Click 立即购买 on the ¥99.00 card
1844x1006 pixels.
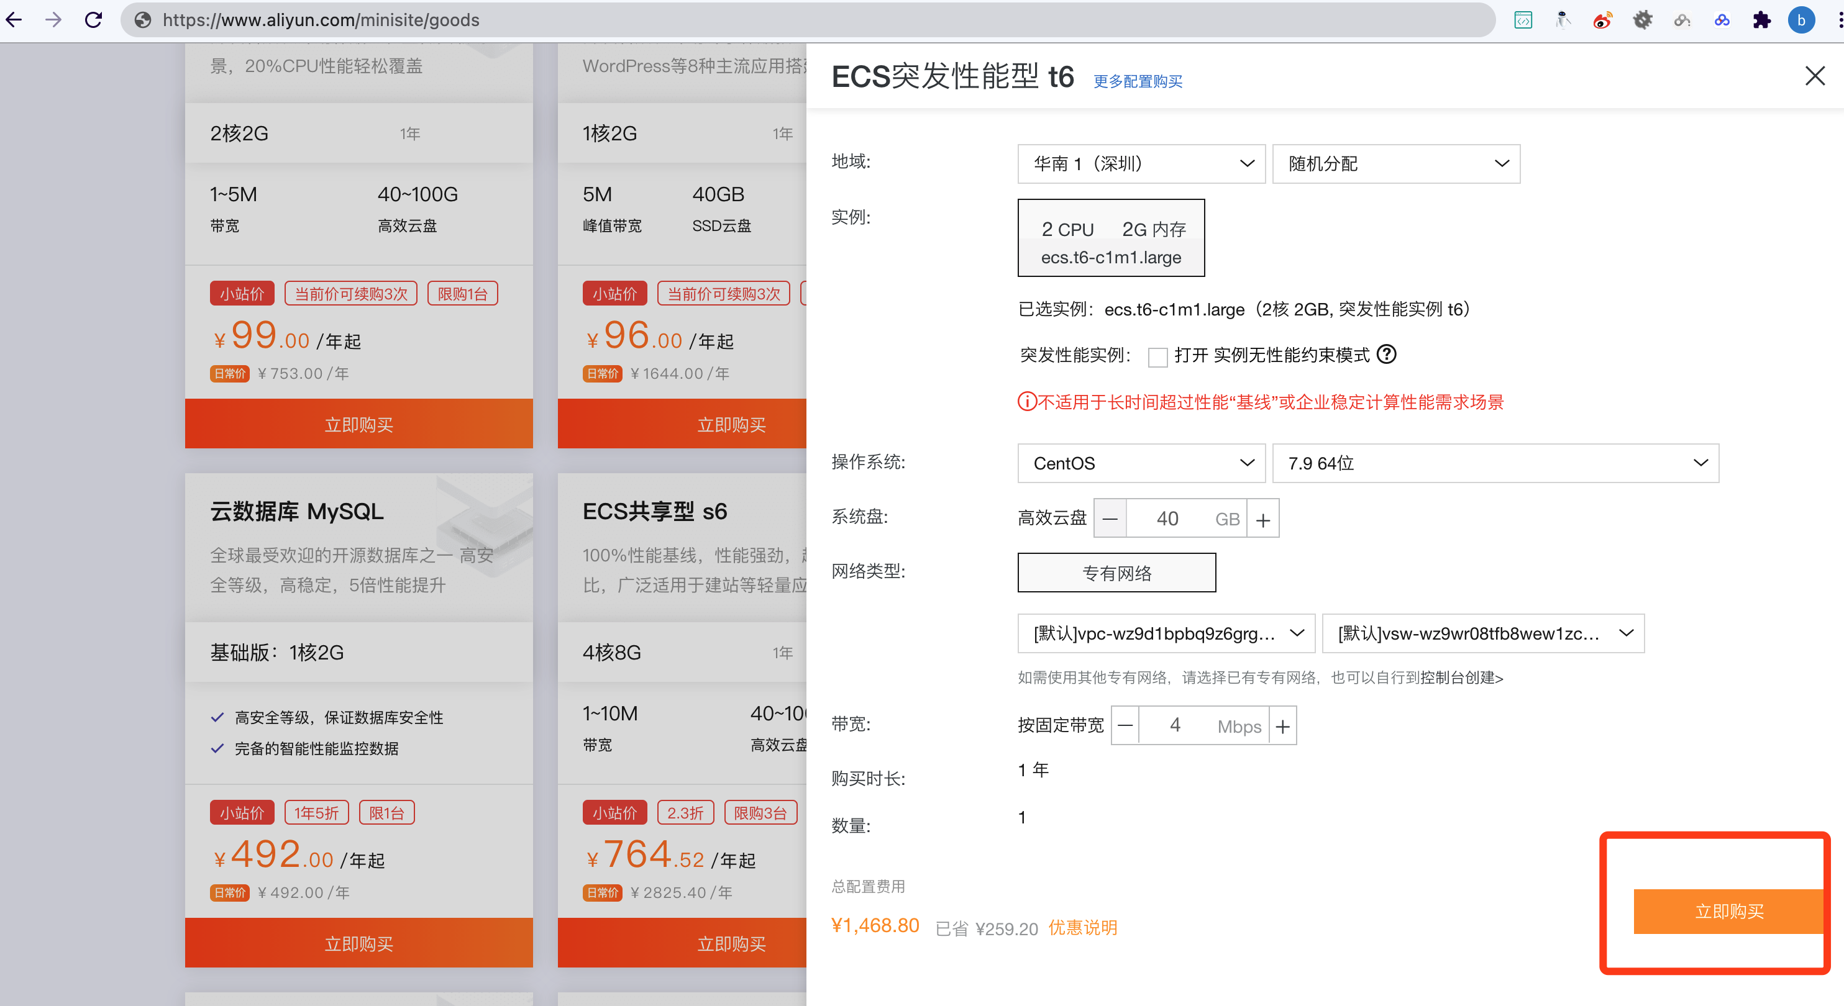pyautogui.click(x=358, y=424)
